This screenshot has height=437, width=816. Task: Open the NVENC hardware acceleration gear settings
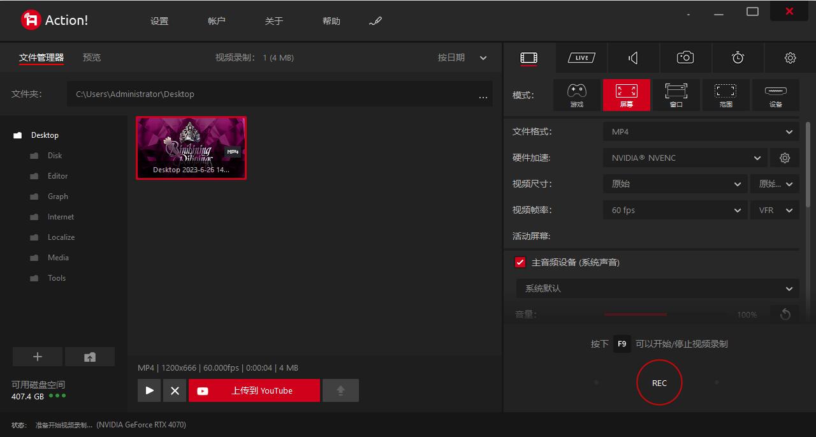(x=785, y=158)
